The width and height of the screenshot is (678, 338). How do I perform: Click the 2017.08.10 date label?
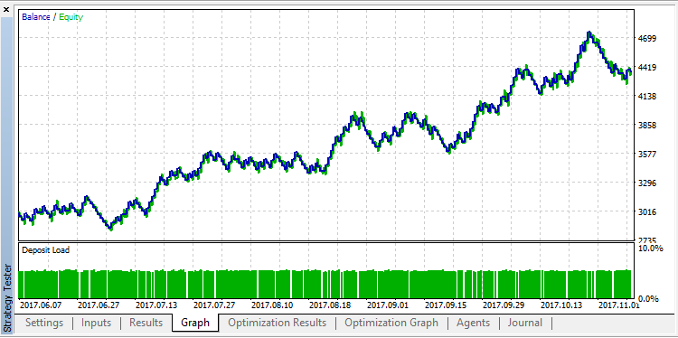coord(272,305)
